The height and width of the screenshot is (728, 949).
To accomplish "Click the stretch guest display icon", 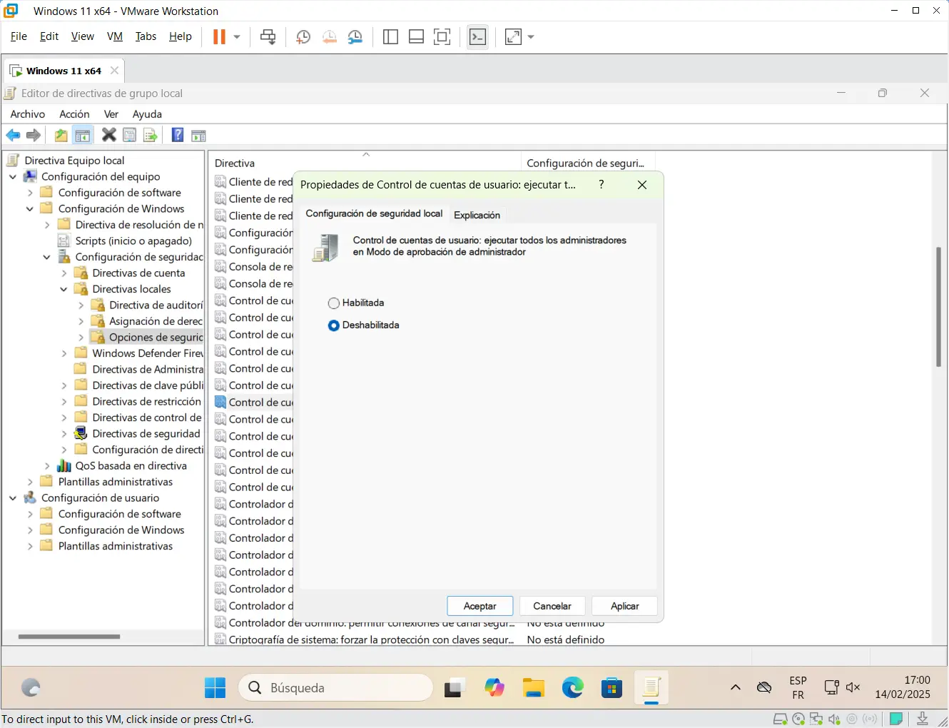I will tap(513, 37).
